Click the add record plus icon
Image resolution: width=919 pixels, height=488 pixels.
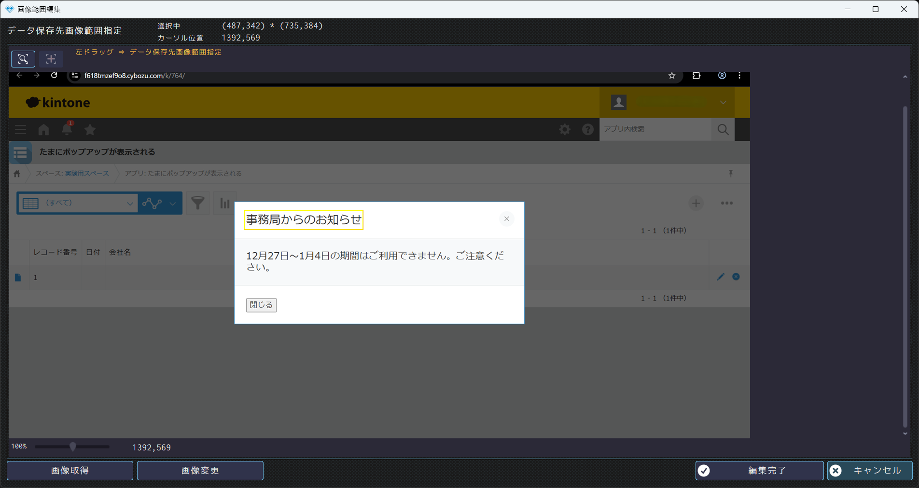point(696,203)
